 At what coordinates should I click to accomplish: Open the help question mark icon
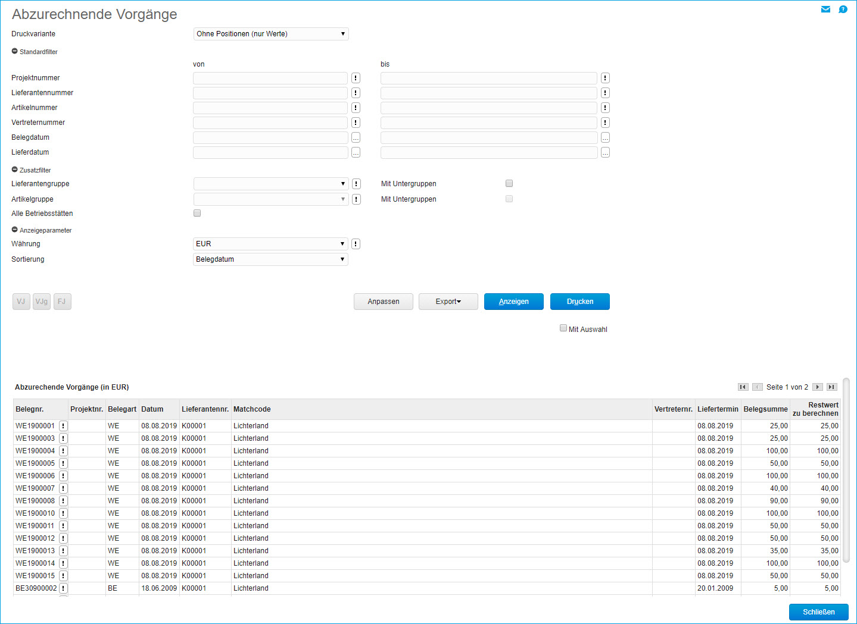point(843,9)
